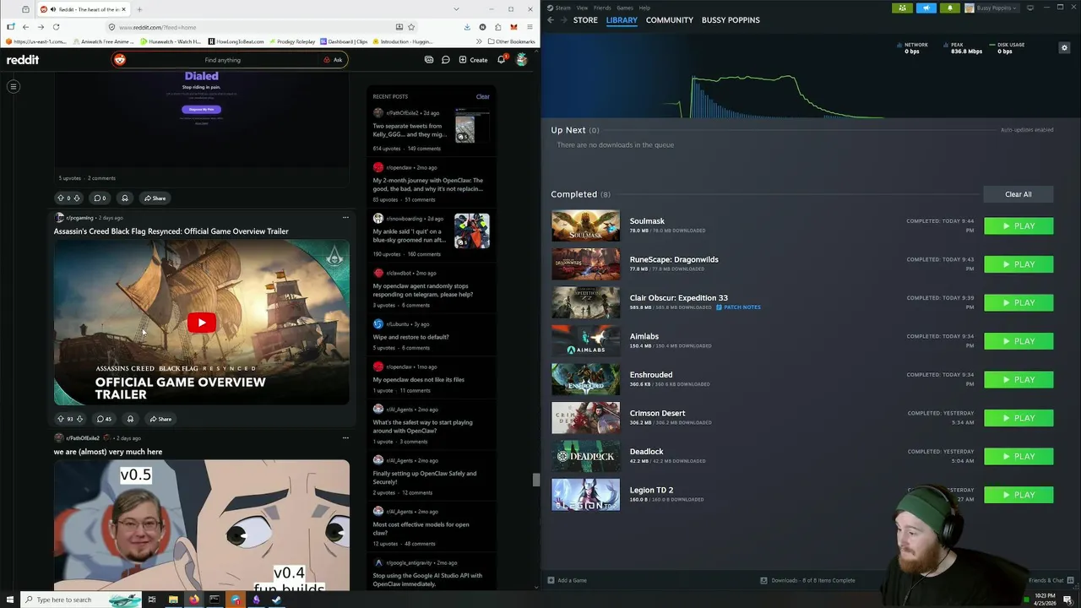The width and height of the screenshot is (1081, 608).
Task: Open the BUSSY POPPINS profile tab in Steam
Action: click(731, 20)
